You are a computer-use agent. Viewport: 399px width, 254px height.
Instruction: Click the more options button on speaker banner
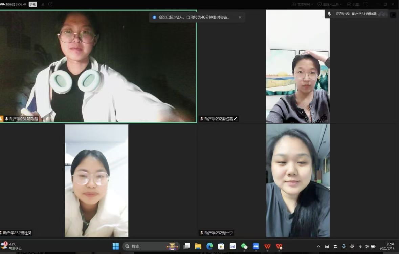point(393,15)
